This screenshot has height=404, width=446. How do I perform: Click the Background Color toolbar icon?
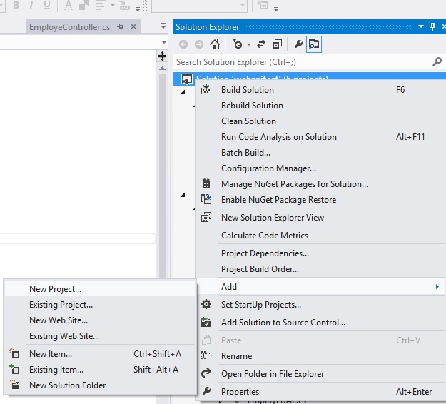[x=84, y=5]
